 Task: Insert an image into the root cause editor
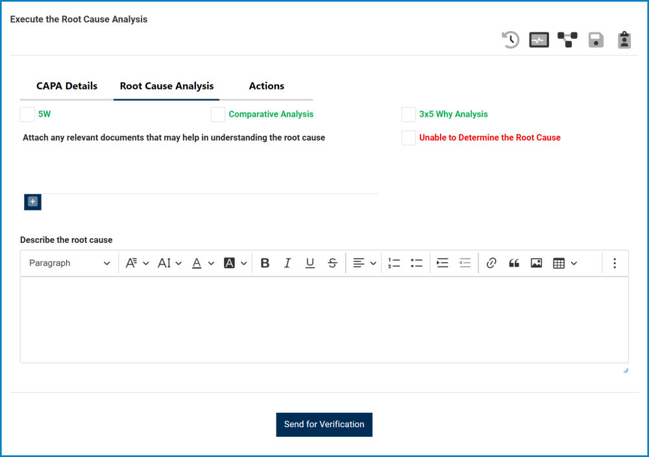(x=536, y=263)
